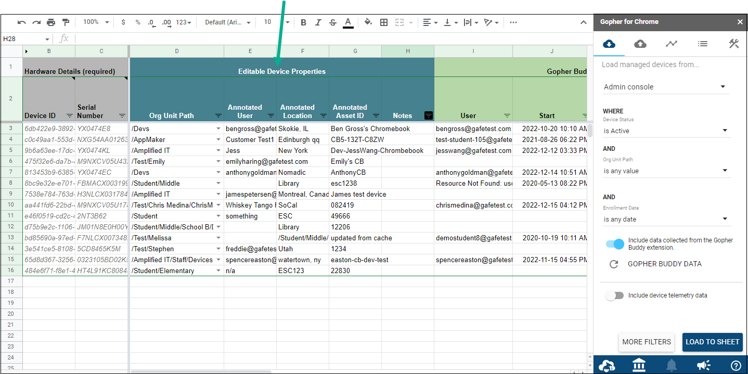
Task: Click the MORE FILTERS button
Action: 646,342
